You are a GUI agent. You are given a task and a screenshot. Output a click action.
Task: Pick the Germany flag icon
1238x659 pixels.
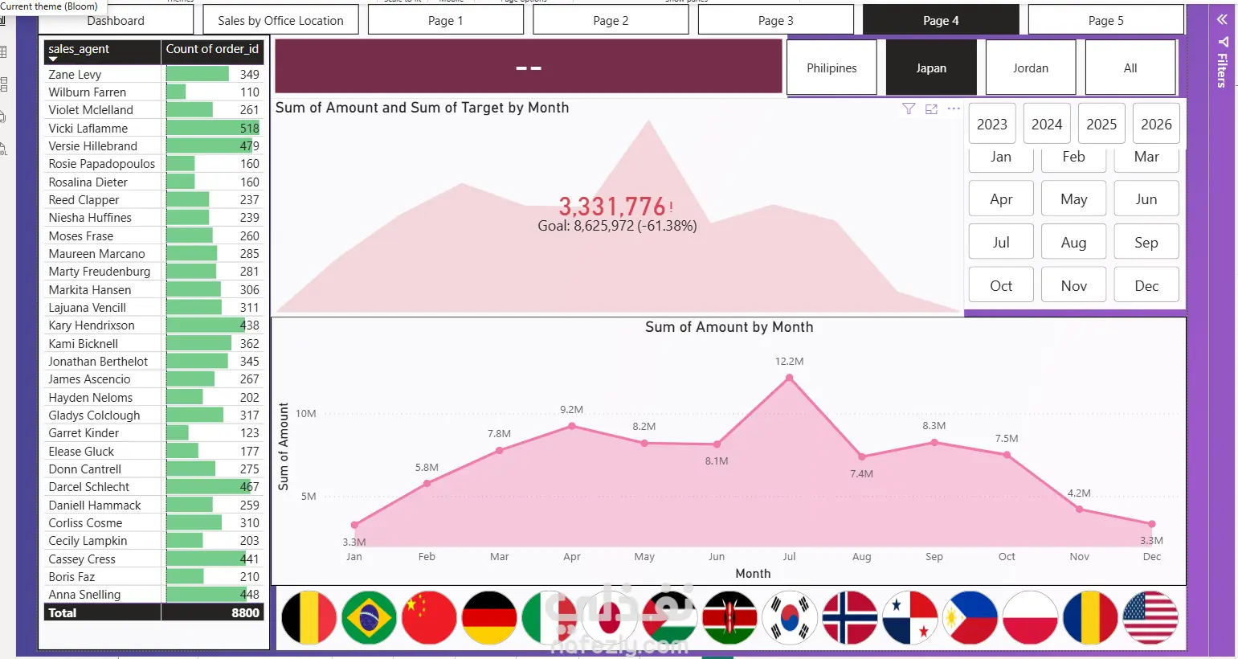point(489,618)
